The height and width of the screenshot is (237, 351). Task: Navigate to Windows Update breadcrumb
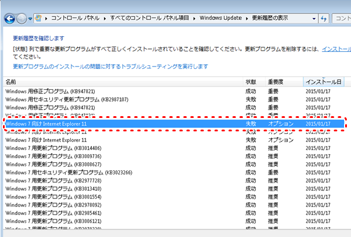click(x=221, y=18)
